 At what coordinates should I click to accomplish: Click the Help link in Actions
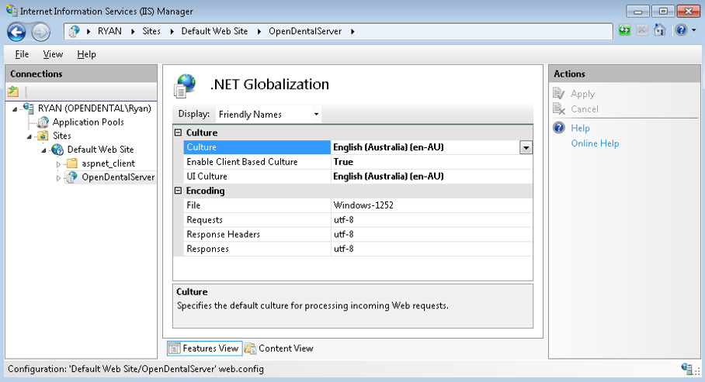[x=580, y=128]
